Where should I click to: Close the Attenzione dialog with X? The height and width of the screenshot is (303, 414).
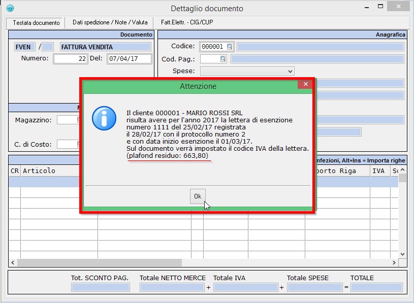(x=305, y=84)
